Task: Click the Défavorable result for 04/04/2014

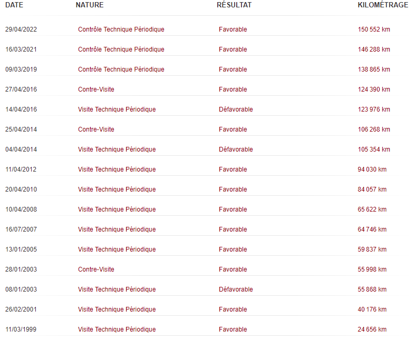Action: point(236,149)
